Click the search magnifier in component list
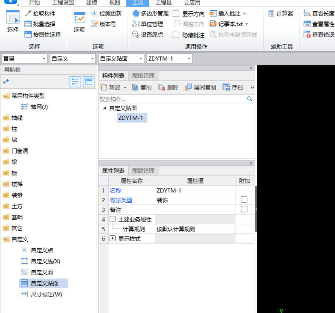Screen dimensions: 335x313 (x=249, y=99)
